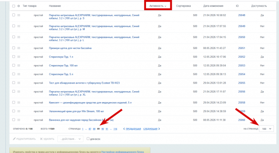The height and width of the screenshot is (153, 279).
Task: Sort by the Доступность column header
Action: click(x=259, y=6)
